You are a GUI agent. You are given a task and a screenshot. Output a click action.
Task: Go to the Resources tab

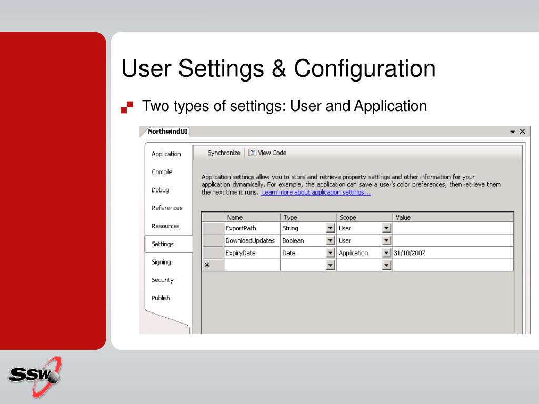click(x=165, y=226)
